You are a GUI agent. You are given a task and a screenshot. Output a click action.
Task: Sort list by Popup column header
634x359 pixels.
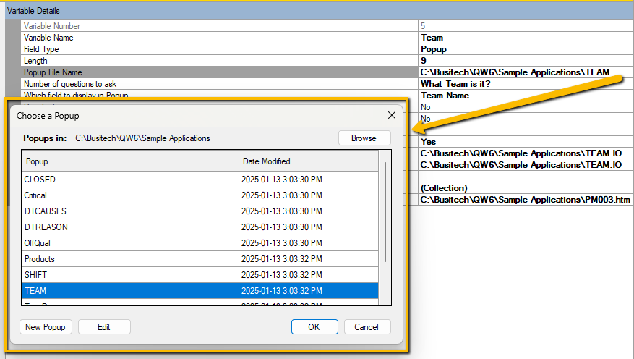130,161
